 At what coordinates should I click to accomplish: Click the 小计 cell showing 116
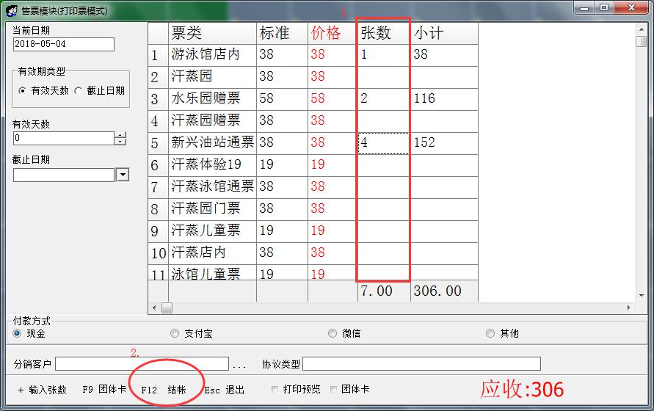coord(445,99)
